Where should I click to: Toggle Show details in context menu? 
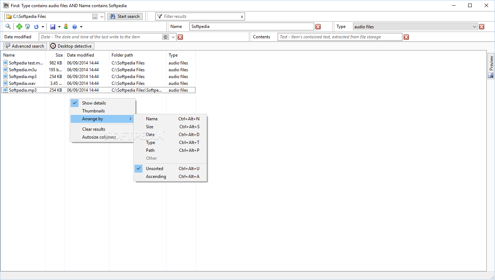tap(103, 103)
